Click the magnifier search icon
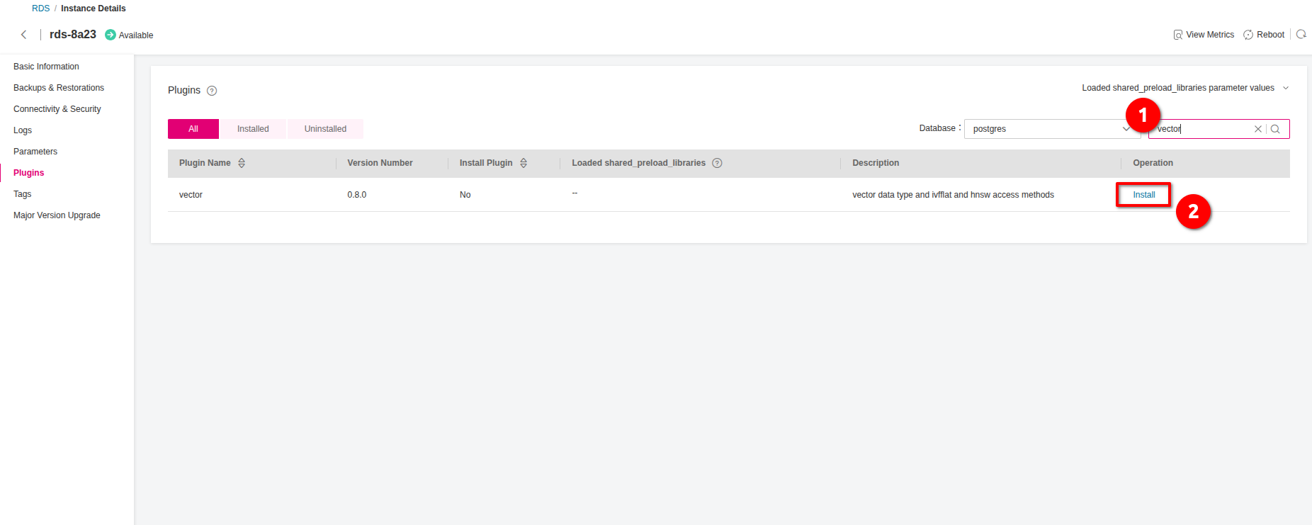Viewport: 1312px width, 525px height. [x=1275, y=129]
